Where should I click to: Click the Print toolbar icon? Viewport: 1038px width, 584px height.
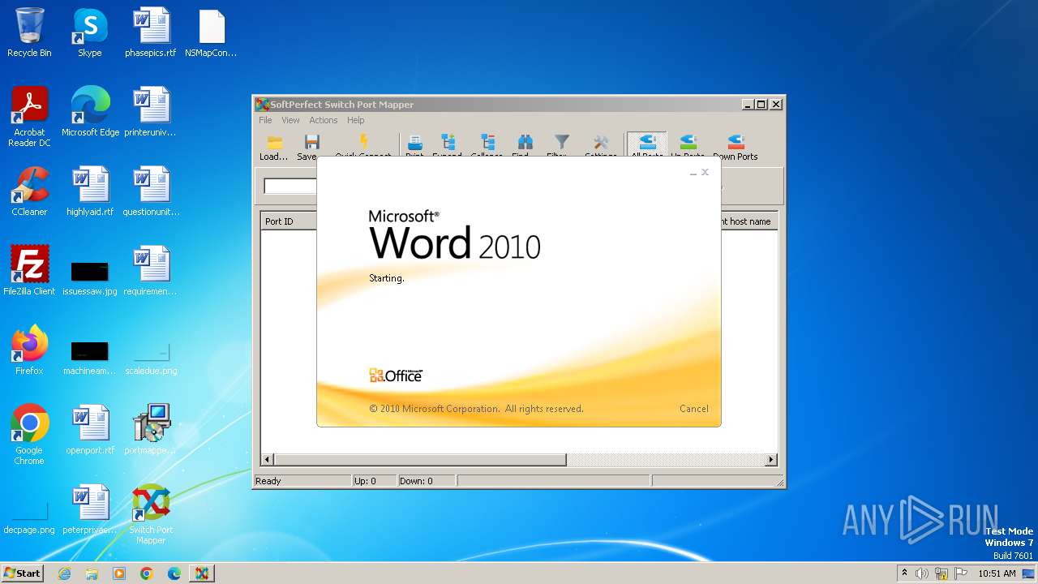pos(414,144)
